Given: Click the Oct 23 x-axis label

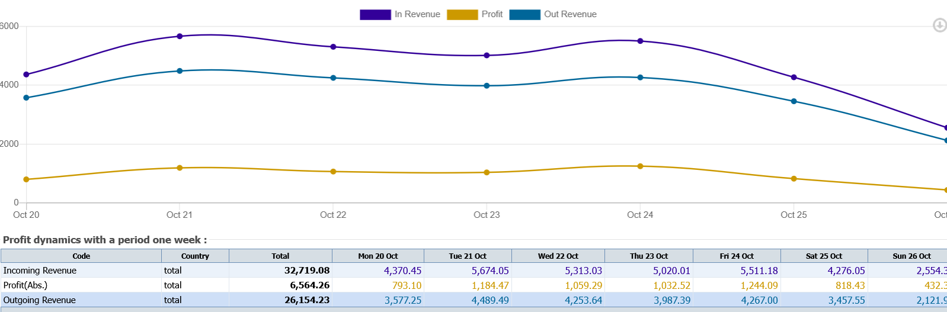Looking at the screenshot, I should point(487,215).
